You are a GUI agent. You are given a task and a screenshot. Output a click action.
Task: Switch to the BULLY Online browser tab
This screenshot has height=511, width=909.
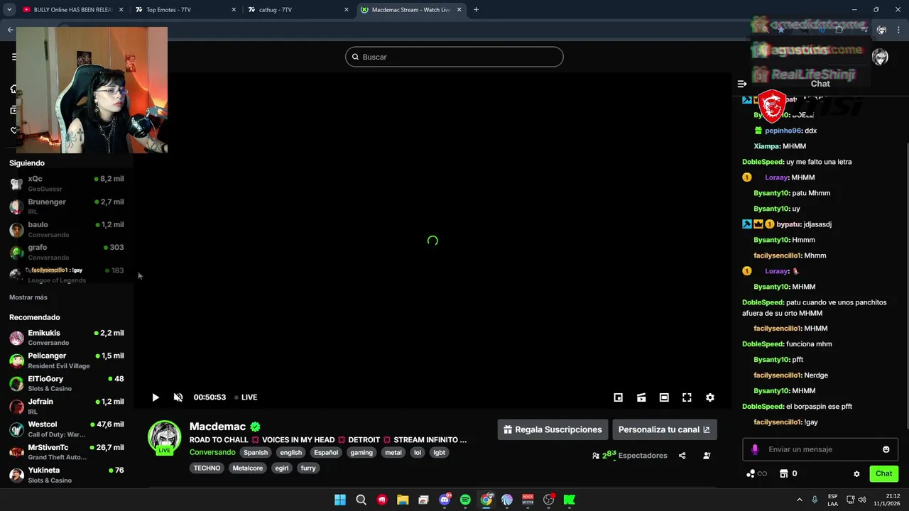[x=72, y=10]
